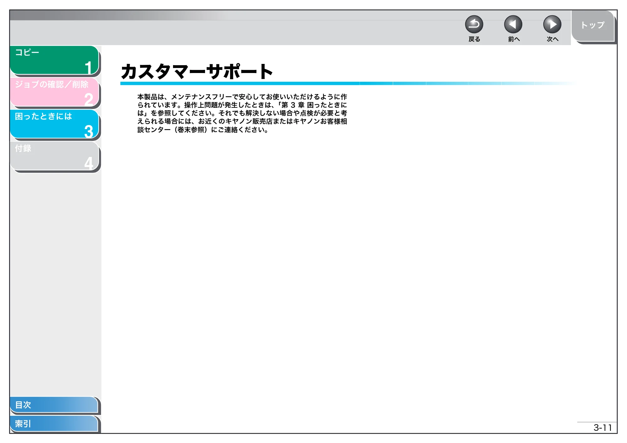Click the line beginning 談センター（巻末参照）
Screen dimensions: 627x443
(203, 130)
